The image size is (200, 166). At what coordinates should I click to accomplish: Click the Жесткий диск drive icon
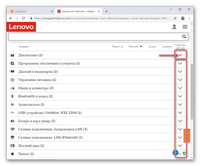click(x=12, y=146)
